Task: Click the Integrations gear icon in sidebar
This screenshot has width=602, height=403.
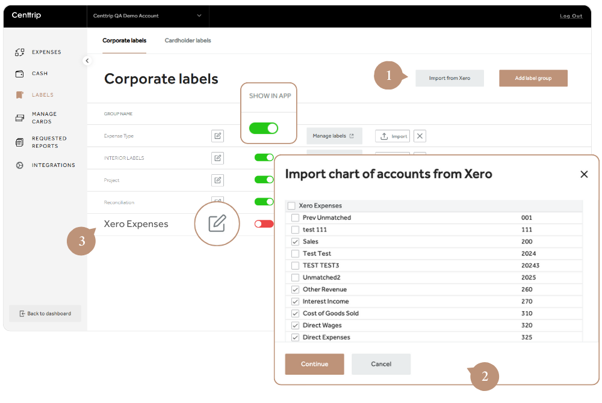Action: (20, 166)
